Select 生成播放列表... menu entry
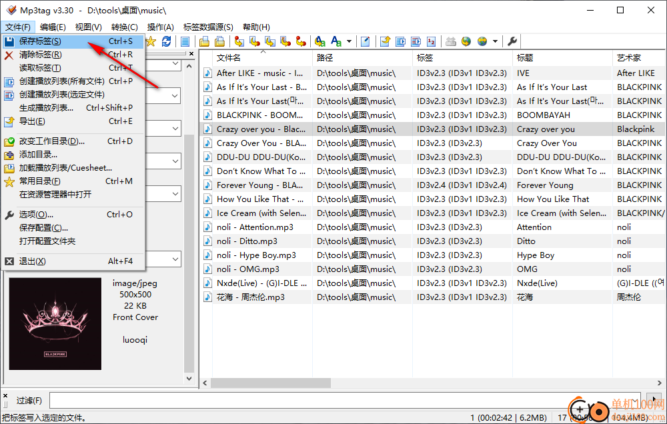The image size is (667, 424). (73, 107)
